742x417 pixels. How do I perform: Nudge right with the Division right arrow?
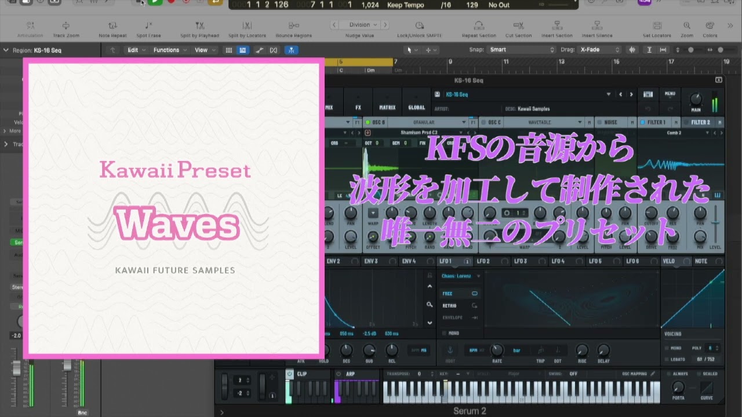[x=385, y=25]
